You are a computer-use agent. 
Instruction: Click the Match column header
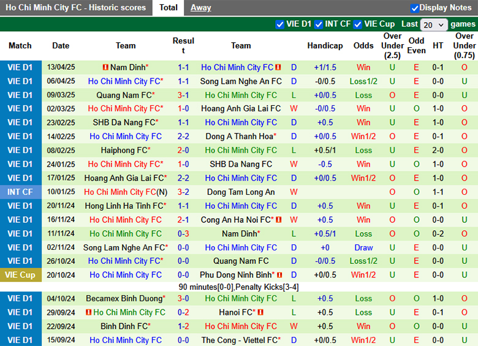point(20,46)
